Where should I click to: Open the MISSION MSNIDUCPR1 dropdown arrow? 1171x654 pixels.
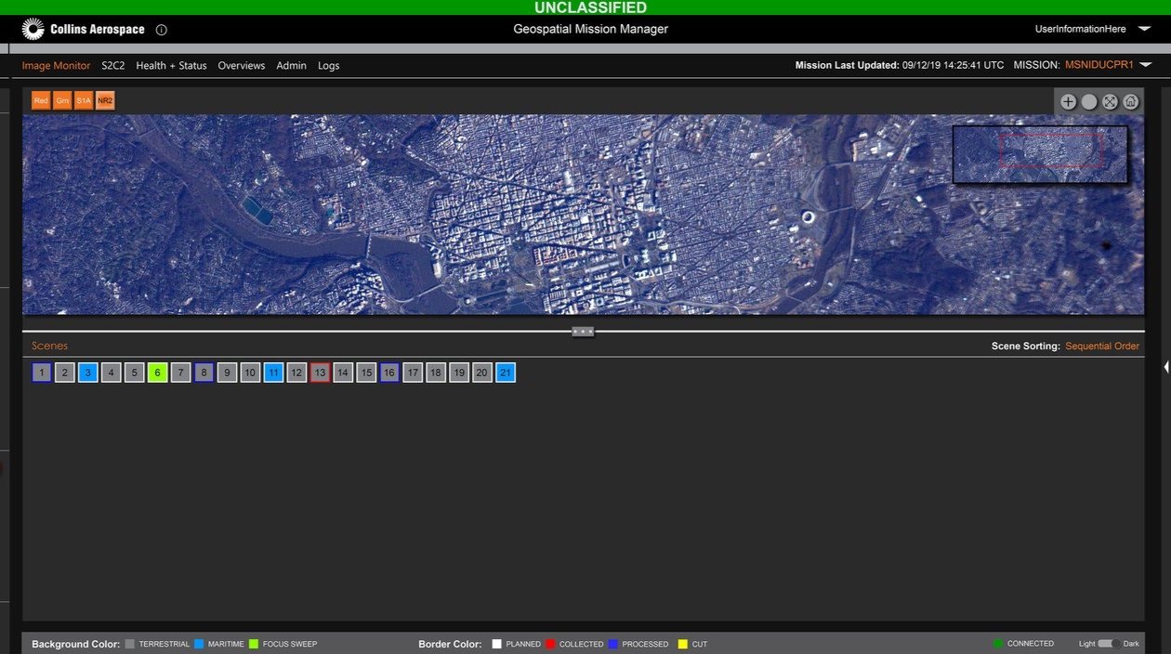point(1146,65)
